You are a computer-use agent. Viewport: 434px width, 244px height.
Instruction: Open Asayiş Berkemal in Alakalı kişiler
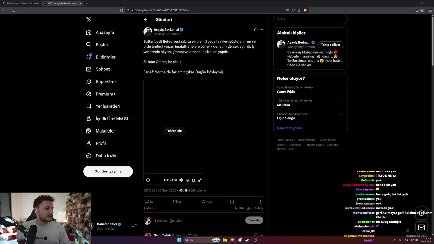298,42
